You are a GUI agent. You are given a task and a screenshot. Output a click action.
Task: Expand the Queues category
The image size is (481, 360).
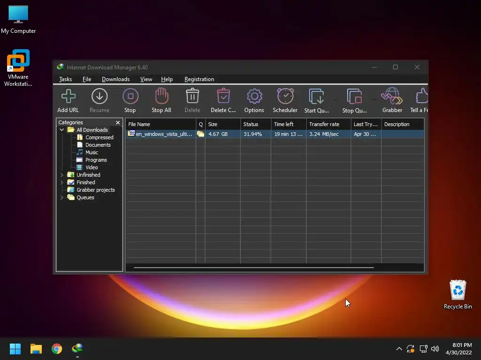tap(62, 197)
